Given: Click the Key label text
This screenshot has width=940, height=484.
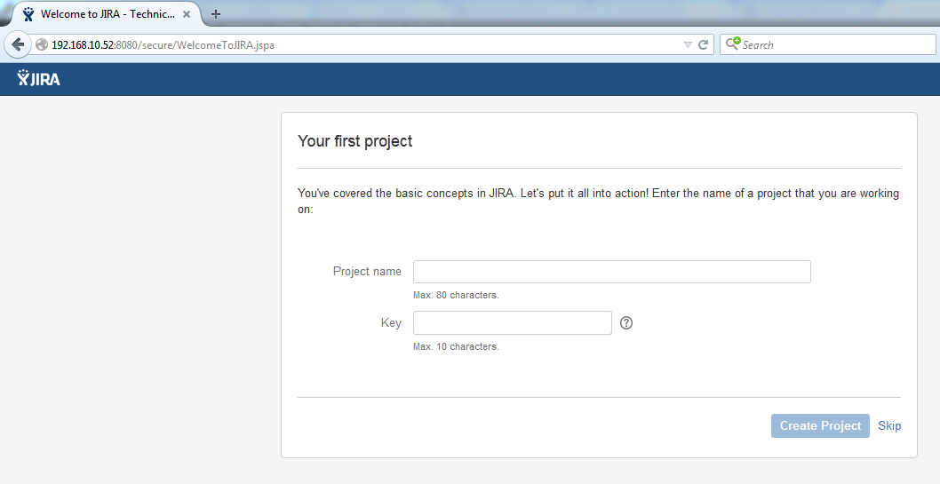Looking at the screenshot, I should click(x=391, y=323).
